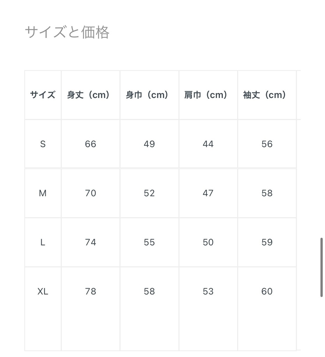Click the サイズ column header
Screen dimensions: 325x357
(43, 95)
